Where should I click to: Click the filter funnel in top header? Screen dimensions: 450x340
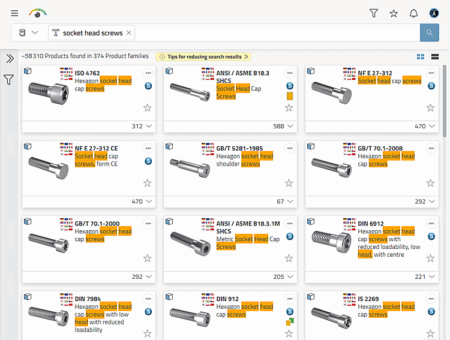[373, 13]
